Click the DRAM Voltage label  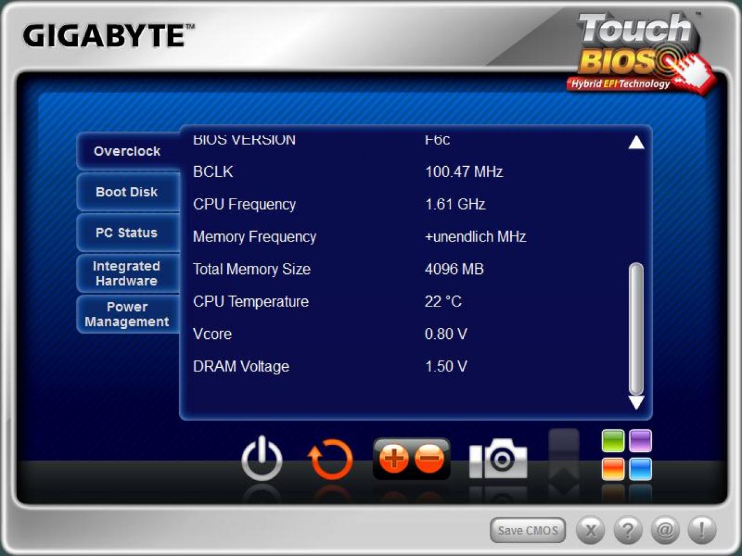pos(241,366)
